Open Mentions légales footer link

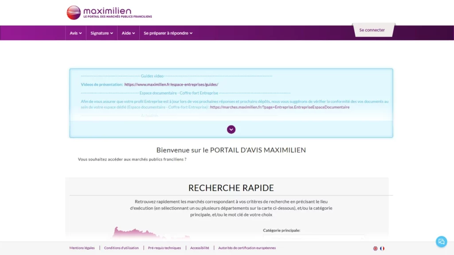coord(82,248)
